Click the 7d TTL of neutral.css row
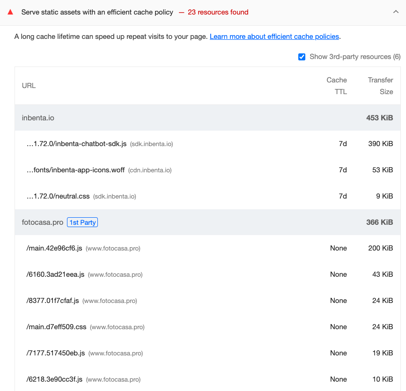The width and height of the screenshot is (406, 391). tap(343, 196)
